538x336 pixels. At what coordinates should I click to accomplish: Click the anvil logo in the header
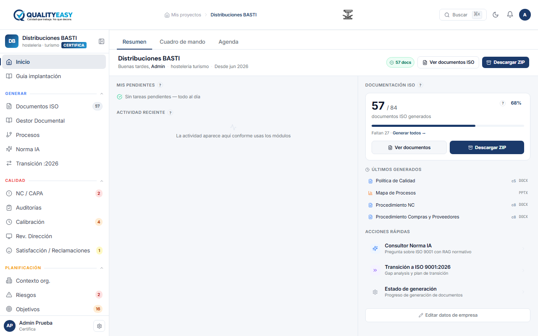coord(348,15)
